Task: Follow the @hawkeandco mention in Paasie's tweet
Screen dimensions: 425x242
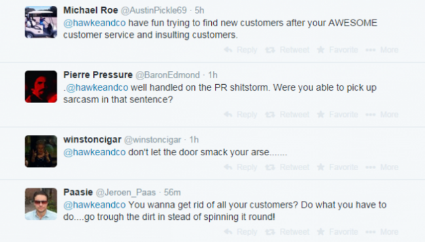Action: tap(95, 205)
